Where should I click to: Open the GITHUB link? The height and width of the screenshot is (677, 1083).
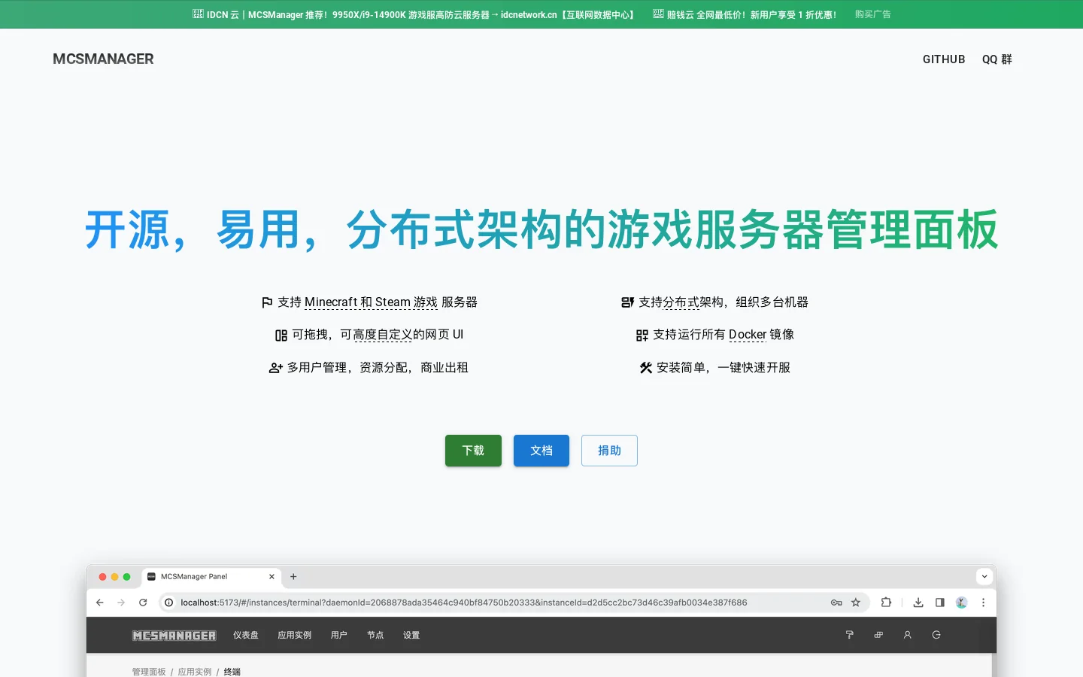click(x=944, y=59)
